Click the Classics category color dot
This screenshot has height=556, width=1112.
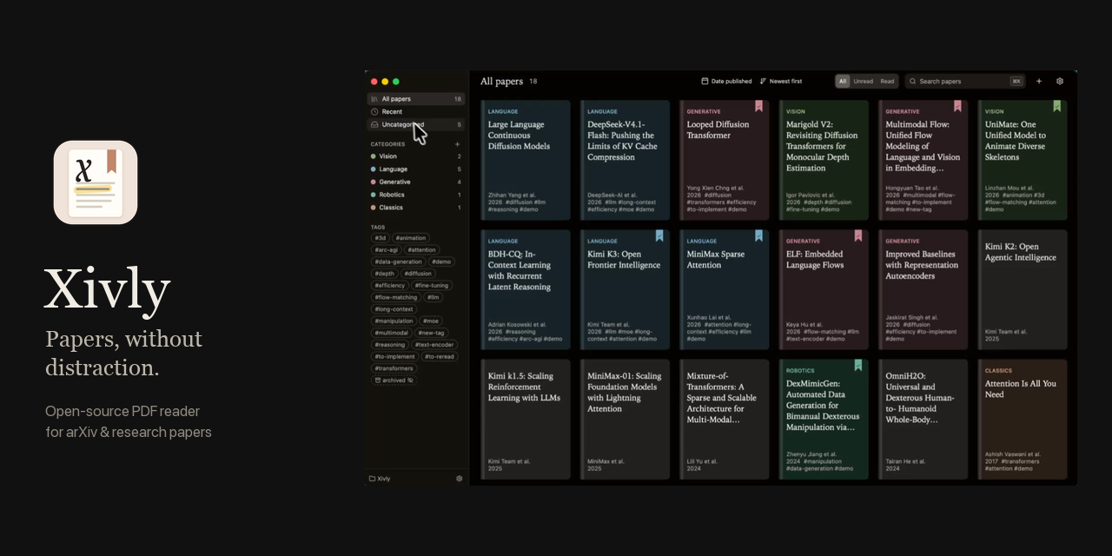[374, 208]
